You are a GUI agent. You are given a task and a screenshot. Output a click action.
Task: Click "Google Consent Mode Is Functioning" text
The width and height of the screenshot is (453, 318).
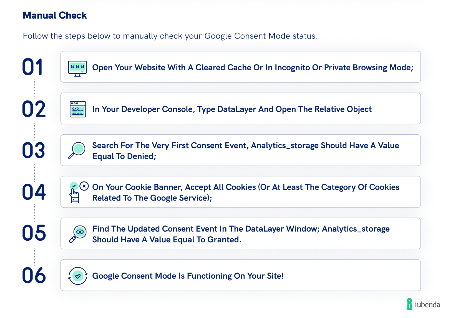[x=188, y=276]
